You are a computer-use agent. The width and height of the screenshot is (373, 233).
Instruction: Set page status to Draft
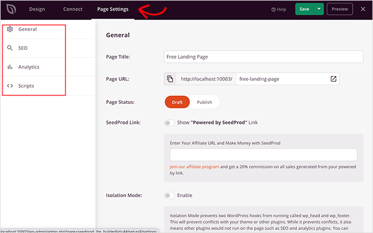177,103
